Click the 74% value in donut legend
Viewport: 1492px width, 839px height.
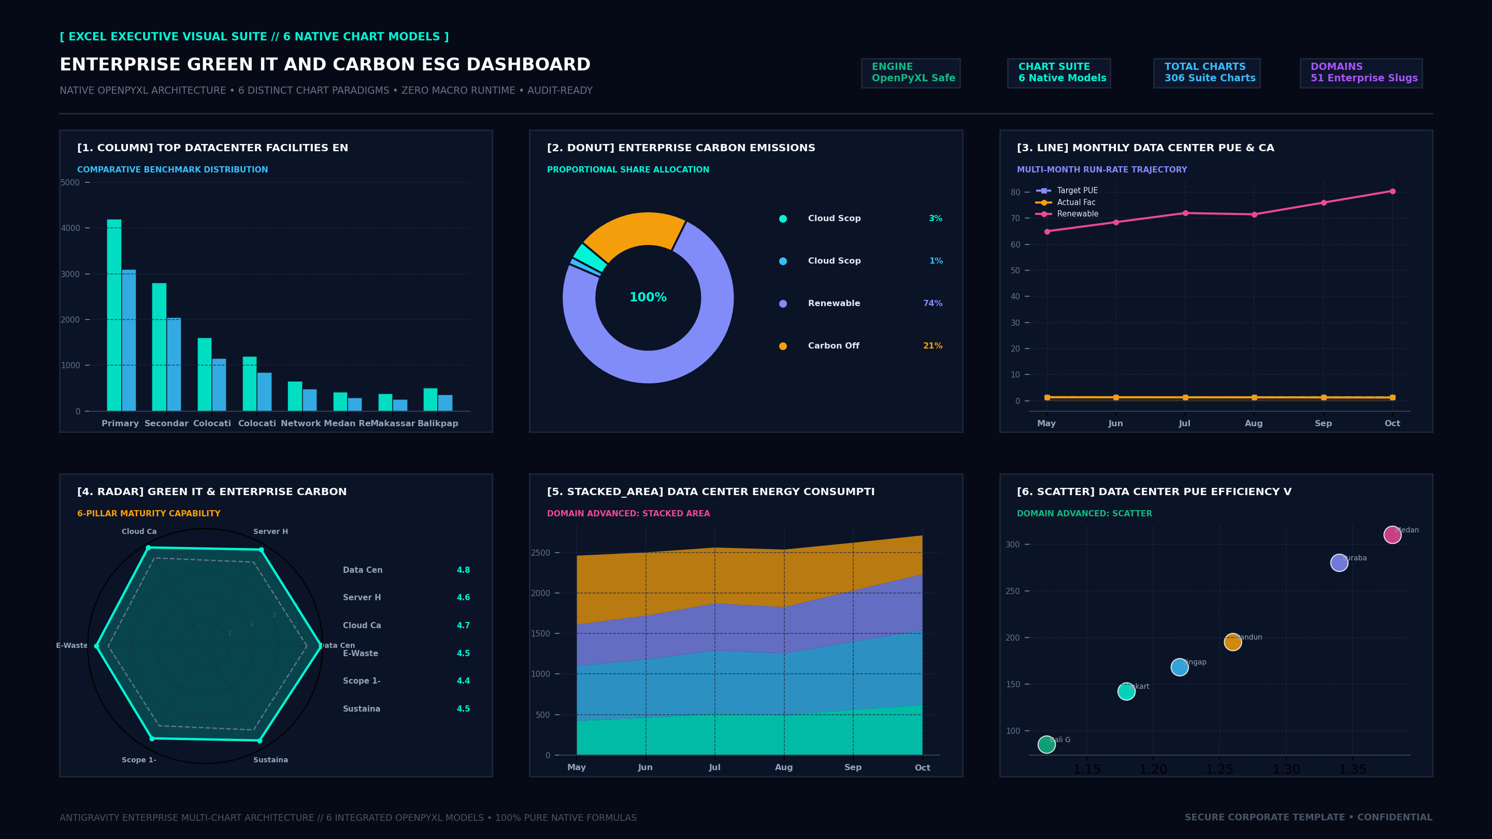(933, 303)
